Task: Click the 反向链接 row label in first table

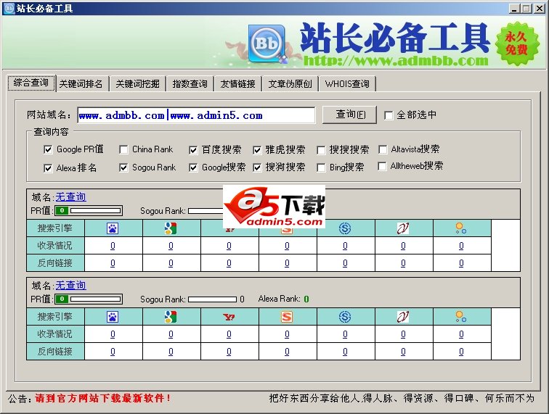Action: [x=55, y=263]
